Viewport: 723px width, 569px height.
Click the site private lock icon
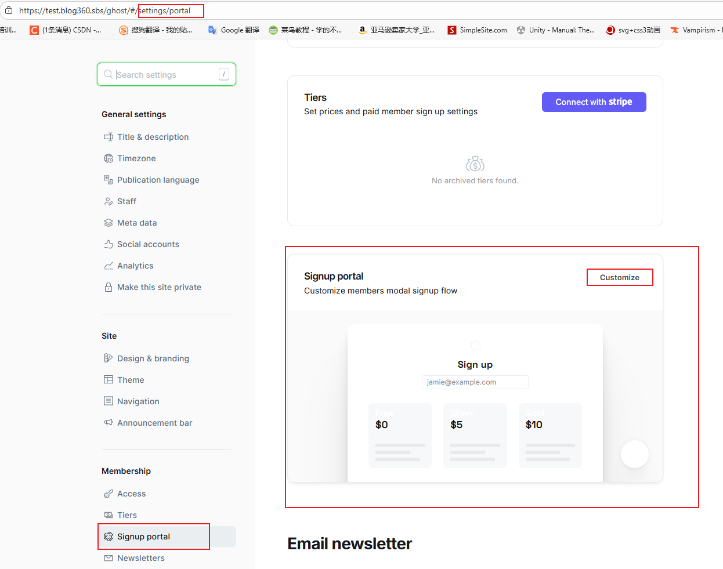109,287
